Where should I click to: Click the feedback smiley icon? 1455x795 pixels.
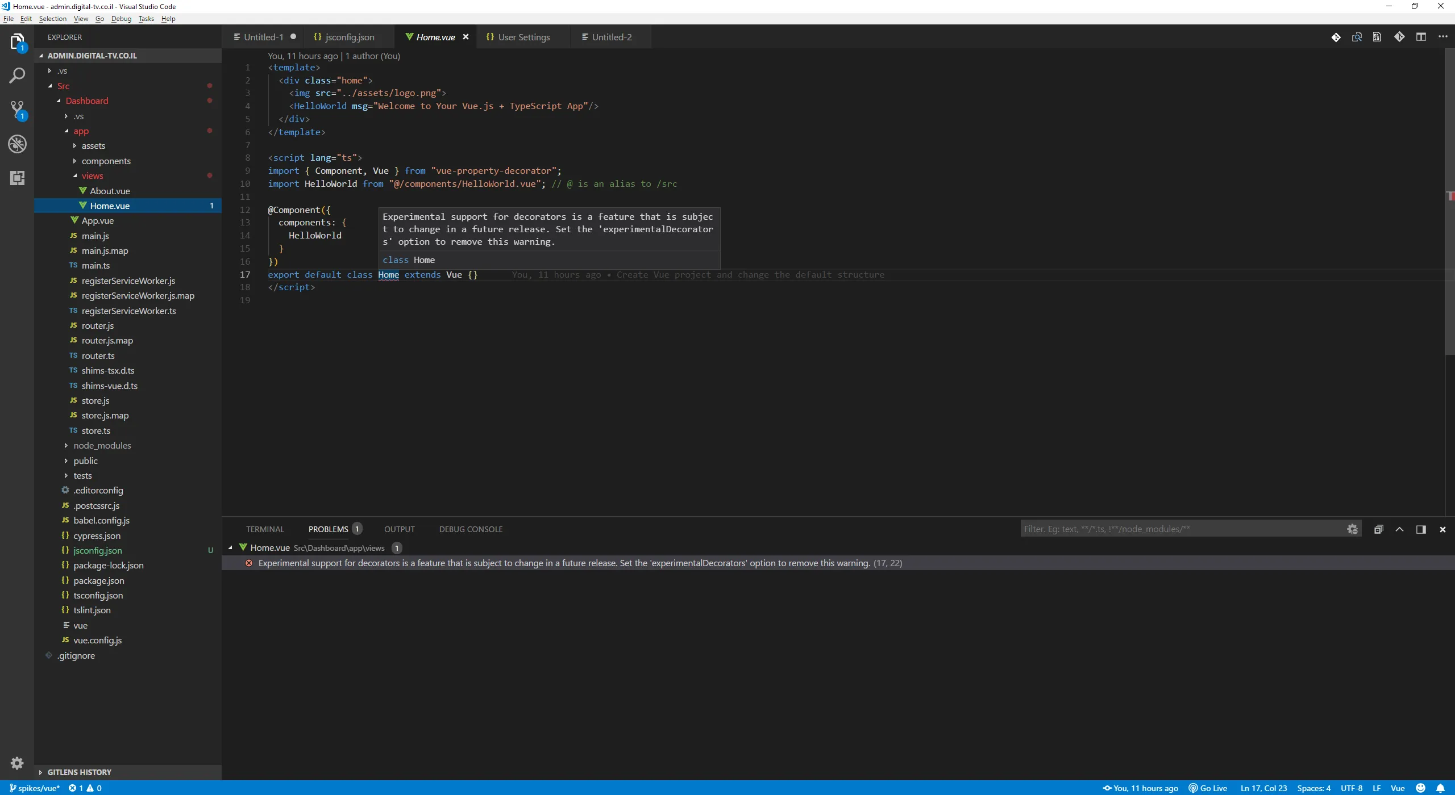click(1420, 788)
